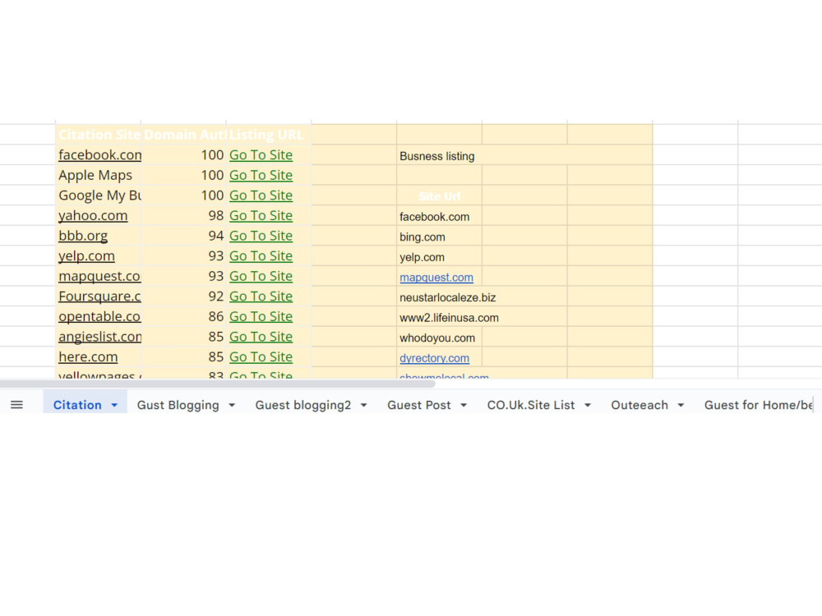Click Go To Site in facebook.com row
Screen dimensions: 822x616
click(261, 155)
